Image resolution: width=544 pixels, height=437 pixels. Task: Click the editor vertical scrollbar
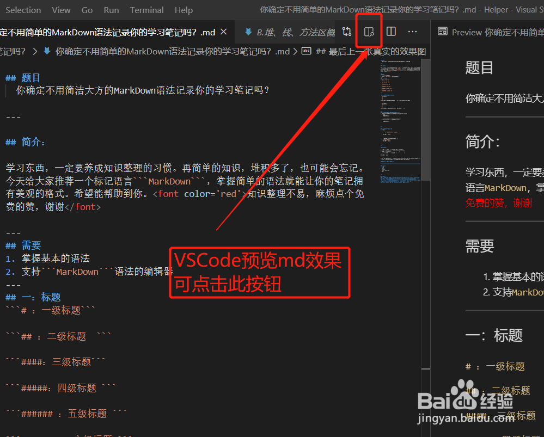coord(426,120)
